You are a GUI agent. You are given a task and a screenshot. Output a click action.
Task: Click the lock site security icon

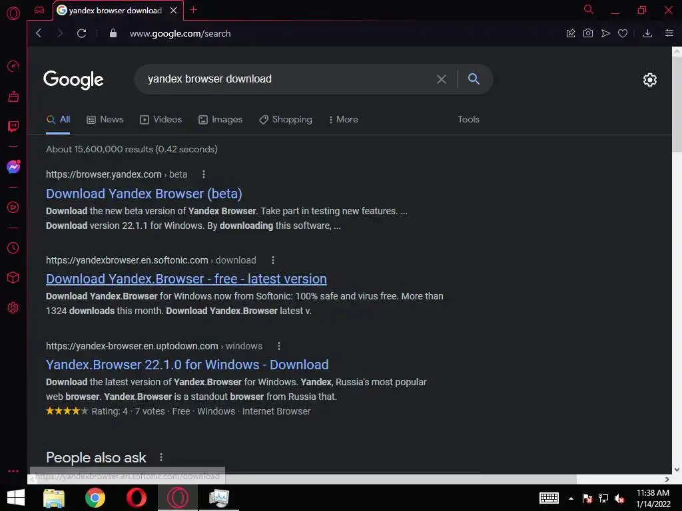[113, 33]
